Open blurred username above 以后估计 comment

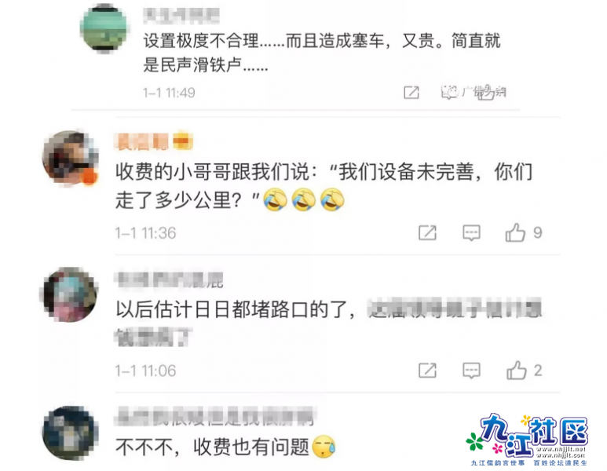(169, 279)
